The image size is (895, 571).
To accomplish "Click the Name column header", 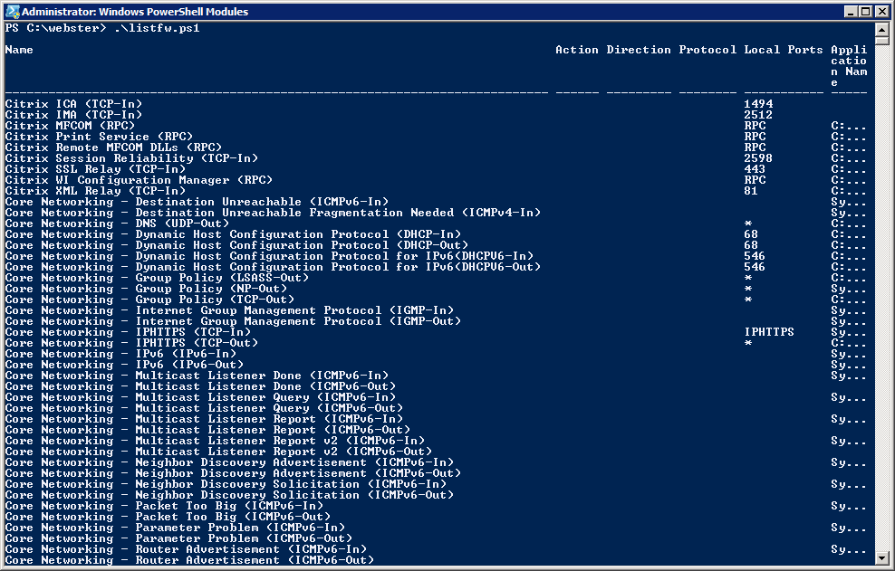I will 19,50.
